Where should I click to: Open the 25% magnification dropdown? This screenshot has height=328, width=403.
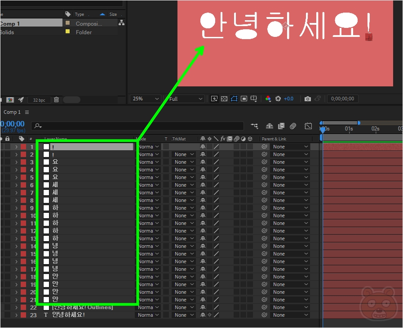pos(146,99)
